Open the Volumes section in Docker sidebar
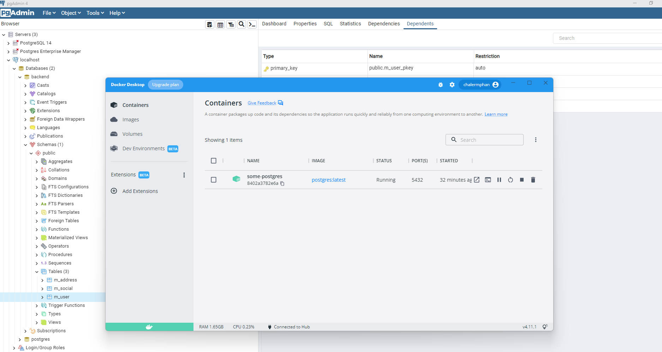662x352 pixels. coord(132,134)
